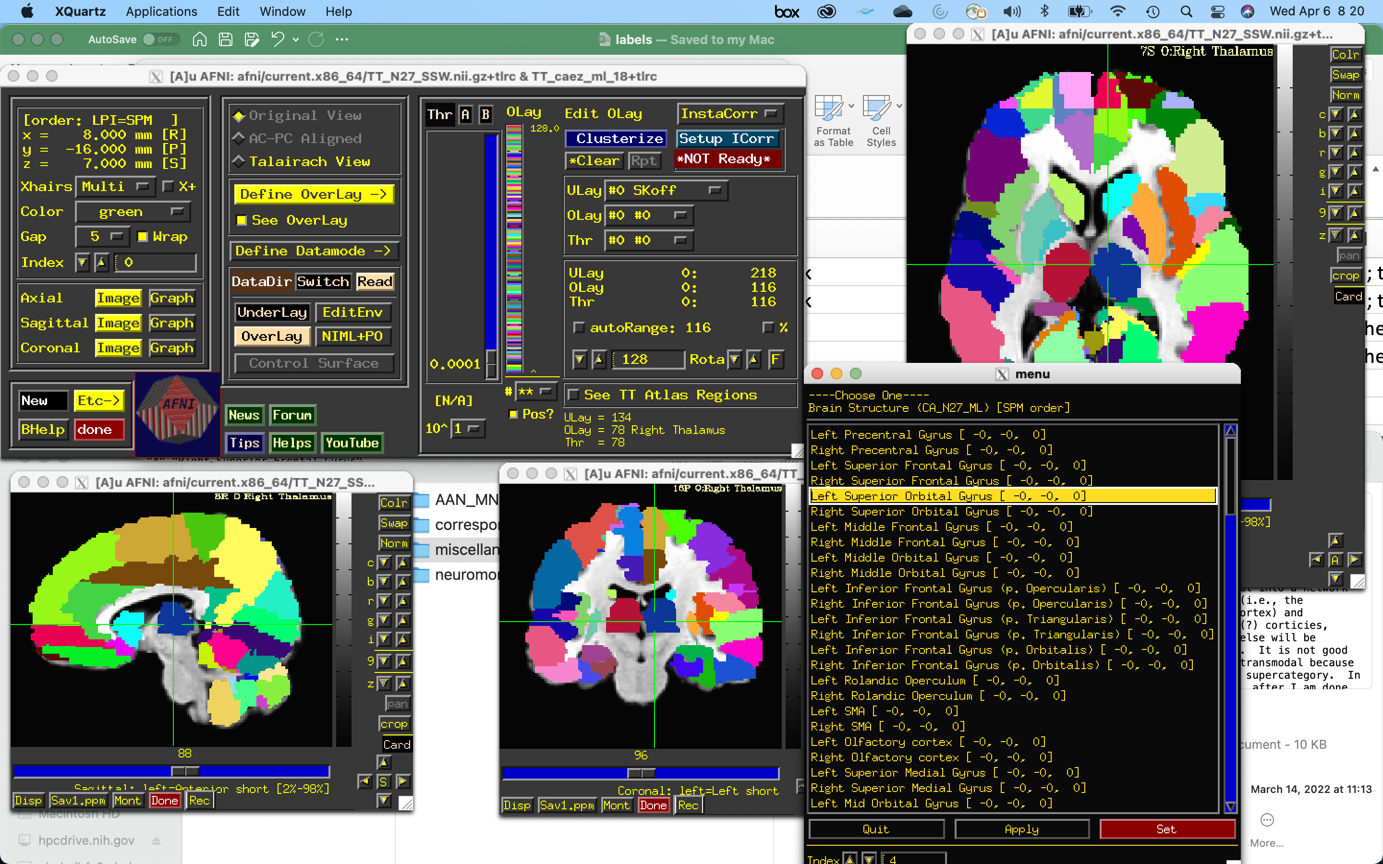
Task: Toggle the % checkbox next to autoRange
Action: point(768,327)
